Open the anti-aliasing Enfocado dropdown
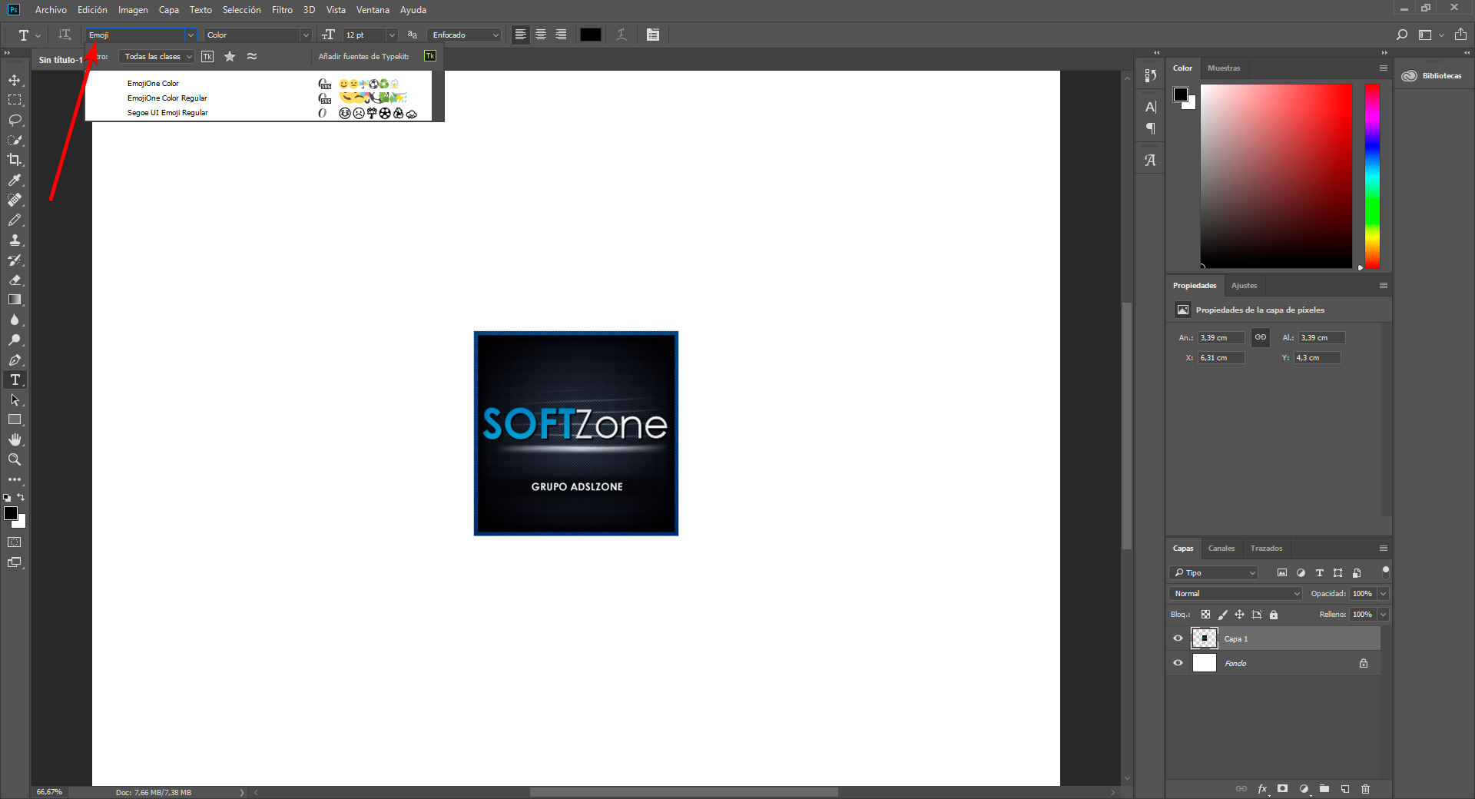 (465, 35)
